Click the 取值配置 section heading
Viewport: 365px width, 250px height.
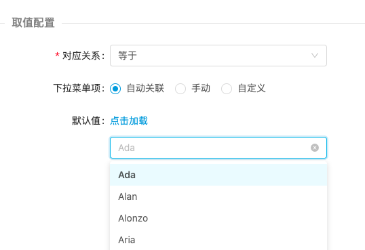coord(33,23)
